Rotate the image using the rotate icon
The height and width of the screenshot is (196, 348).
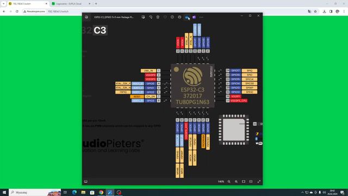151,17
